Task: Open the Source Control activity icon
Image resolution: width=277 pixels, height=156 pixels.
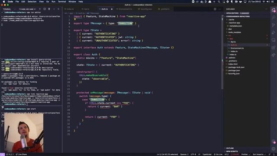Action: click(x=274, y=25)
